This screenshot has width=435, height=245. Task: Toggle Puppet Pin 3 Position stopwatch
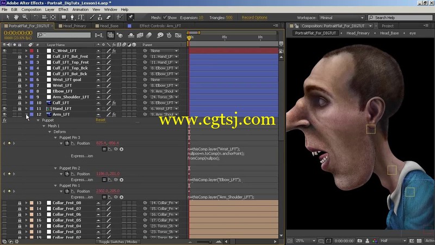67,143
